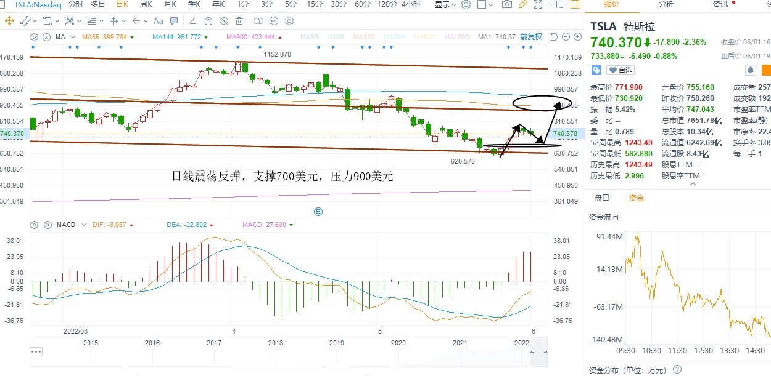This screenshot has height=376, width=771.
Task: Open the blue tag icon beside 自选
Action: (596, 70)
